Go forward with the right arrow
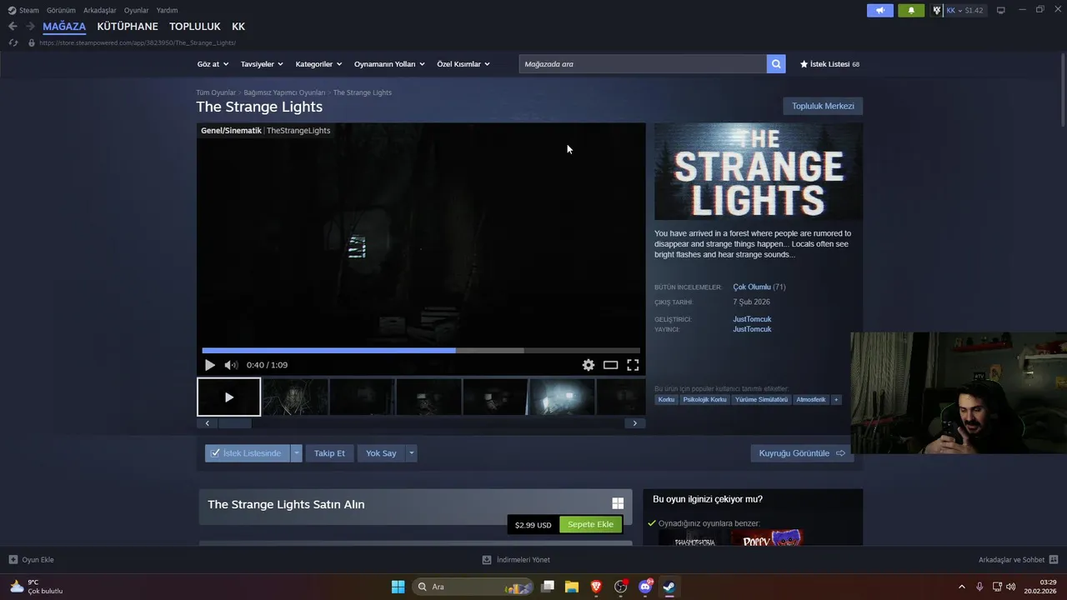This screenshot has height=600, width=1067. click(30, 27)
